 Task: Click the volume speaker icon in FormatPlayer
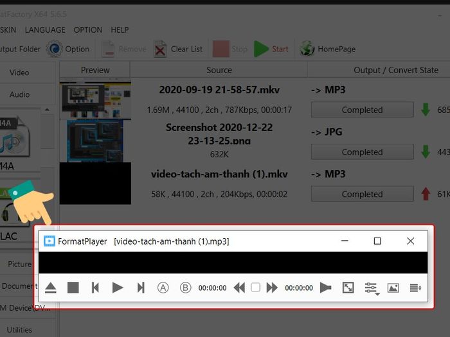tap(325, 288)
